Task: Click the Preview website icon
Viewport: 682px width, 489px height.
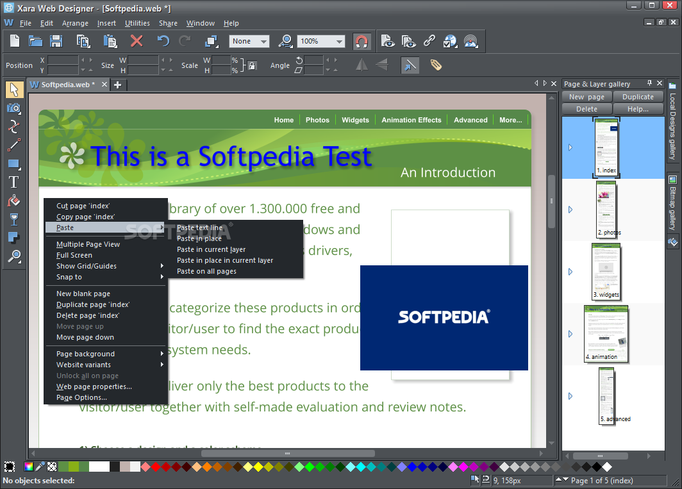Action: point(408,41)
